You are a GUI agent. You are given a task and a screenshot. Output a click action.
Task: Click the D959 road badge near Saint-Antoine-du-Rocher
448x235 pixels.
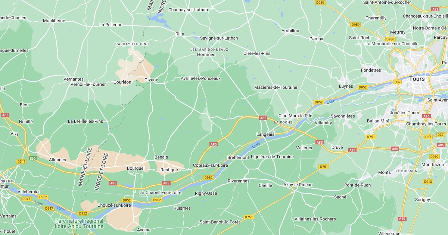[x=355, y=25]
